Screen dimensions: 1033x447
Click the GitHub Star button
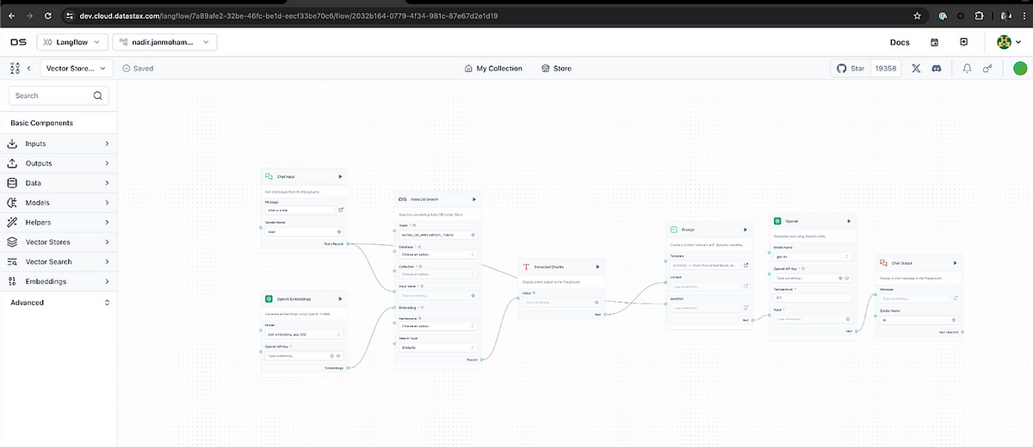tap(851, 68)
